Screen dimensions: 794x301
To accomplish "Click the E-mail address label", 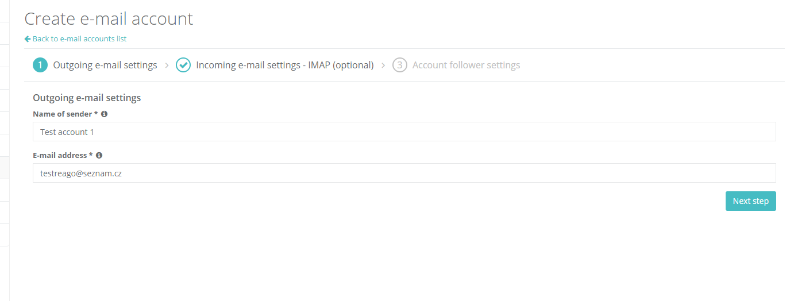I will click(63, 155).
